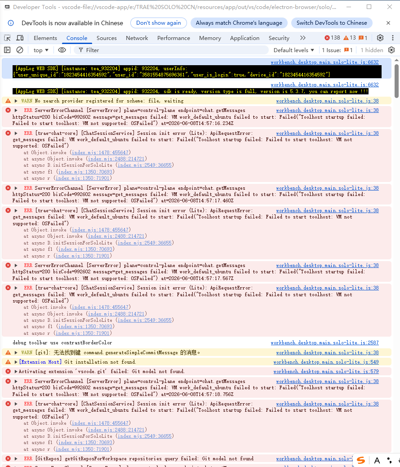Click the 138 errors counter icon

pos(333,38)
